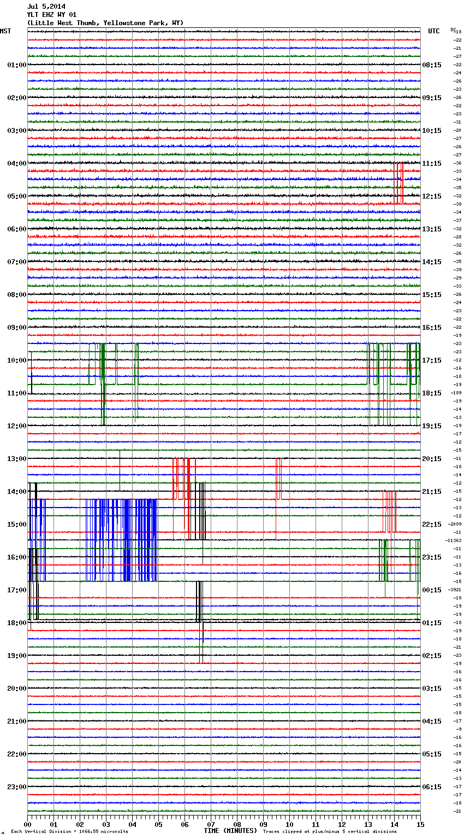The image size is (464, 839).
Task: Select the MST time label "11:00"
Action: (17, 393)
